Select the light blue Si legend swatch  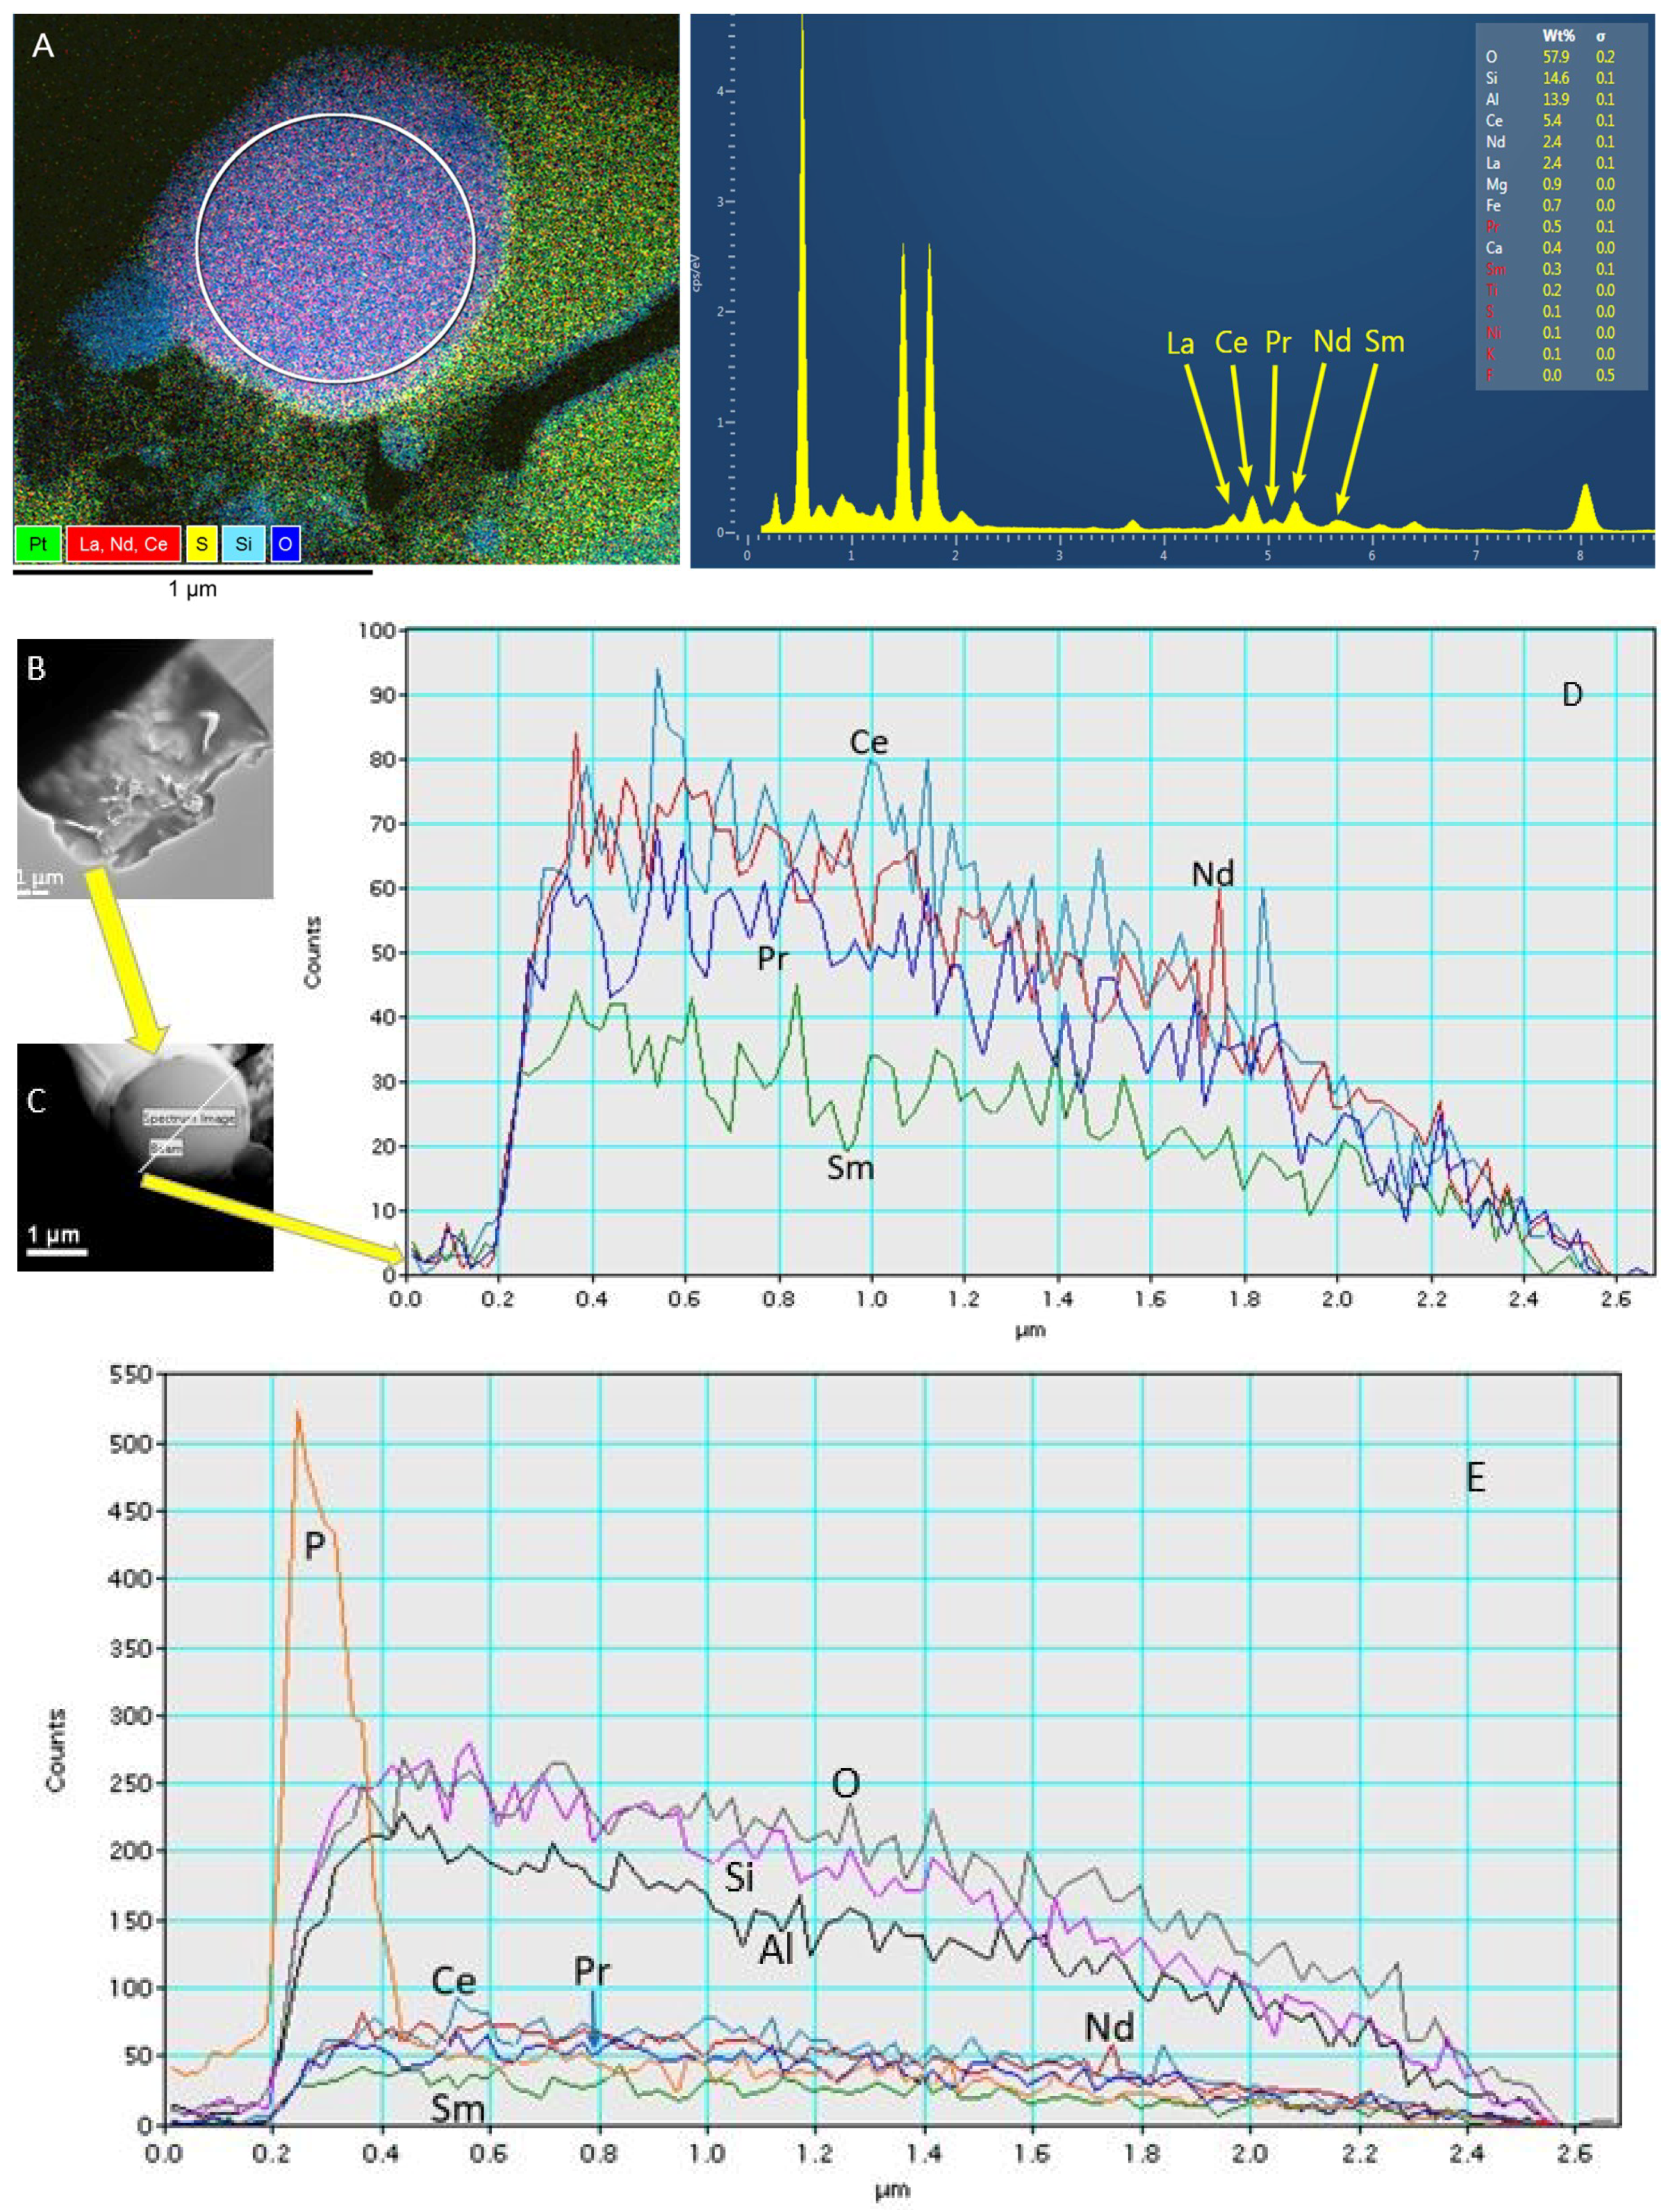tap(243, 544)
